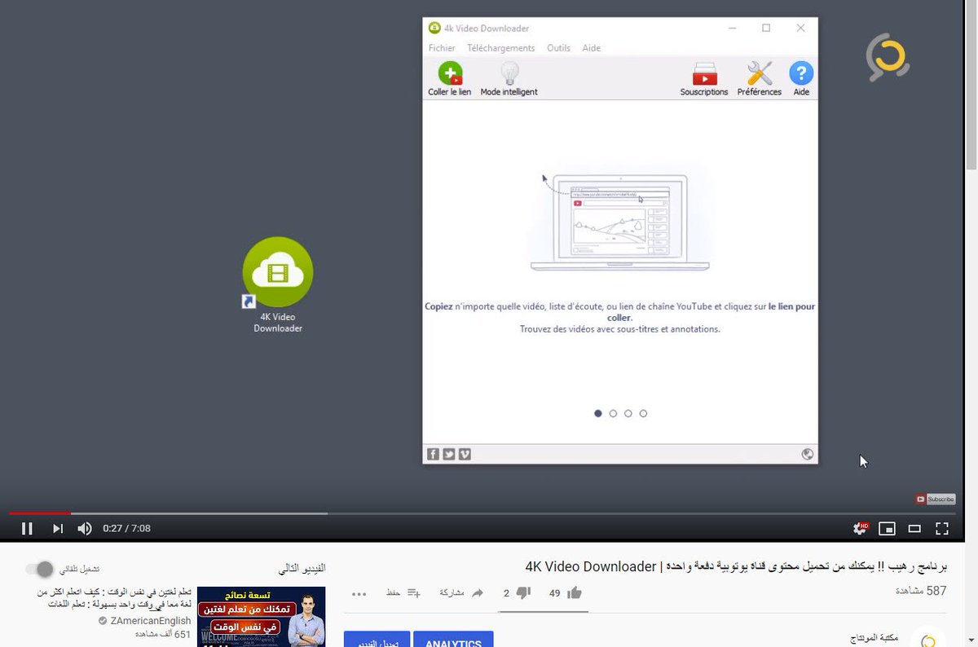Click the laptop illustration in downloader window
This screenshot has height=647, width=978.
pos(619,222)
